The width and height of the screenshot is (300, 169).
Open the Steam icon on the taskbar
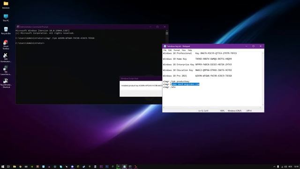(x=83, y=167)
